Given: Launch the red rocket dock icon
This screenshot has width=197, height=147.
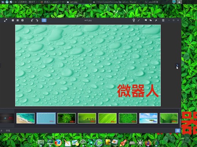Looking at the screenshot, I should [123, 143].
